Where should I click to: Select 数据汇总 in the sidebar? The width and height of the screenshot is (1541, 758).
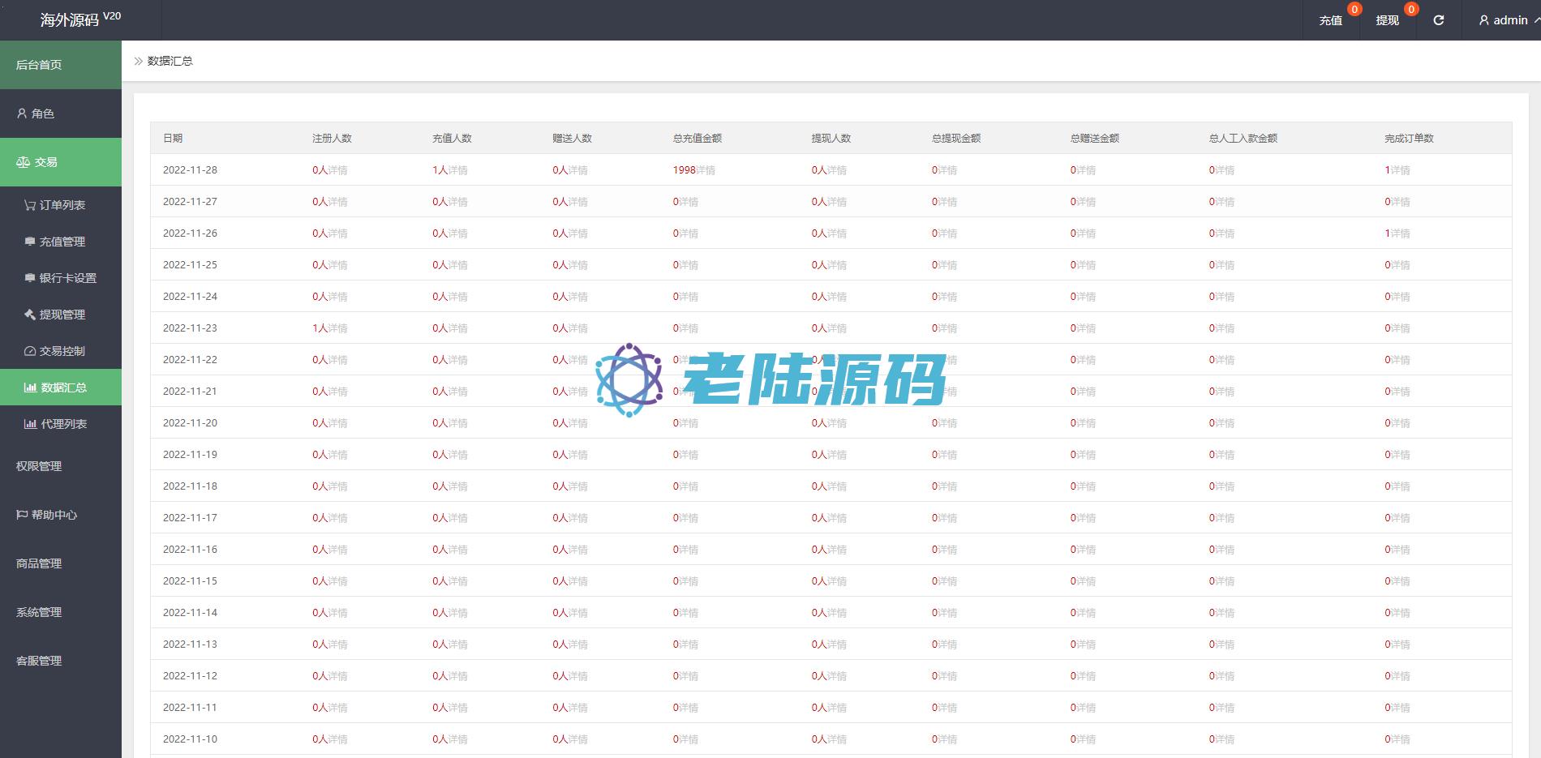point(63,388)
